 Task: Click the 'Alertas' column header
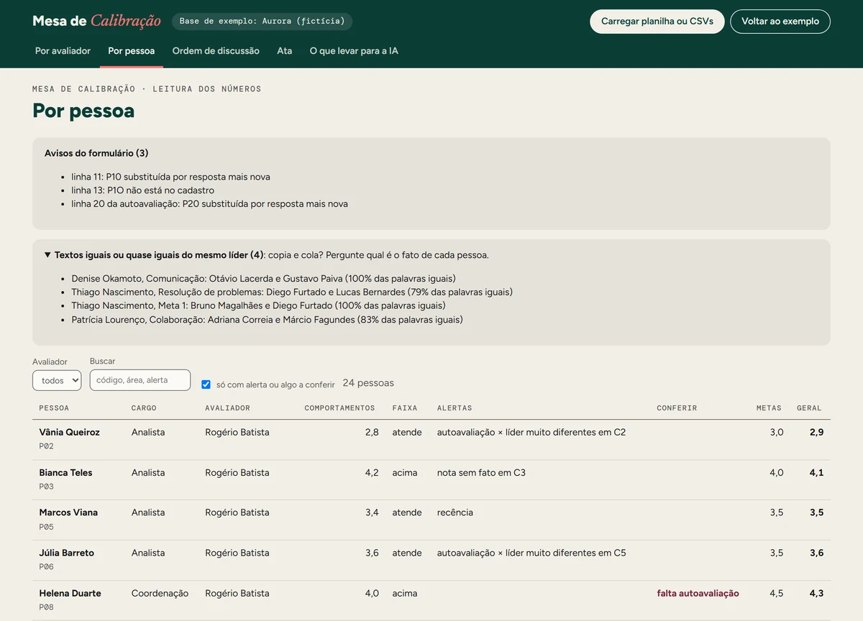point(455,408)
